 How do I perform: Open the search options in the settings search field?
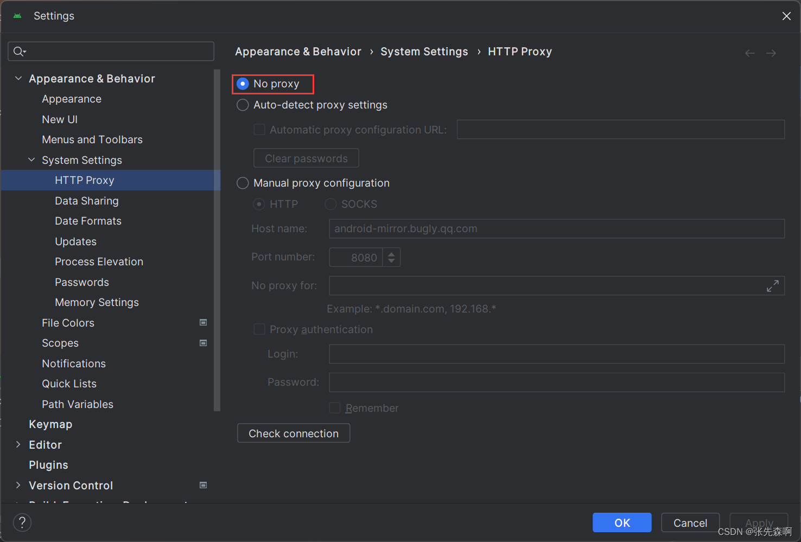click(20, 51)
